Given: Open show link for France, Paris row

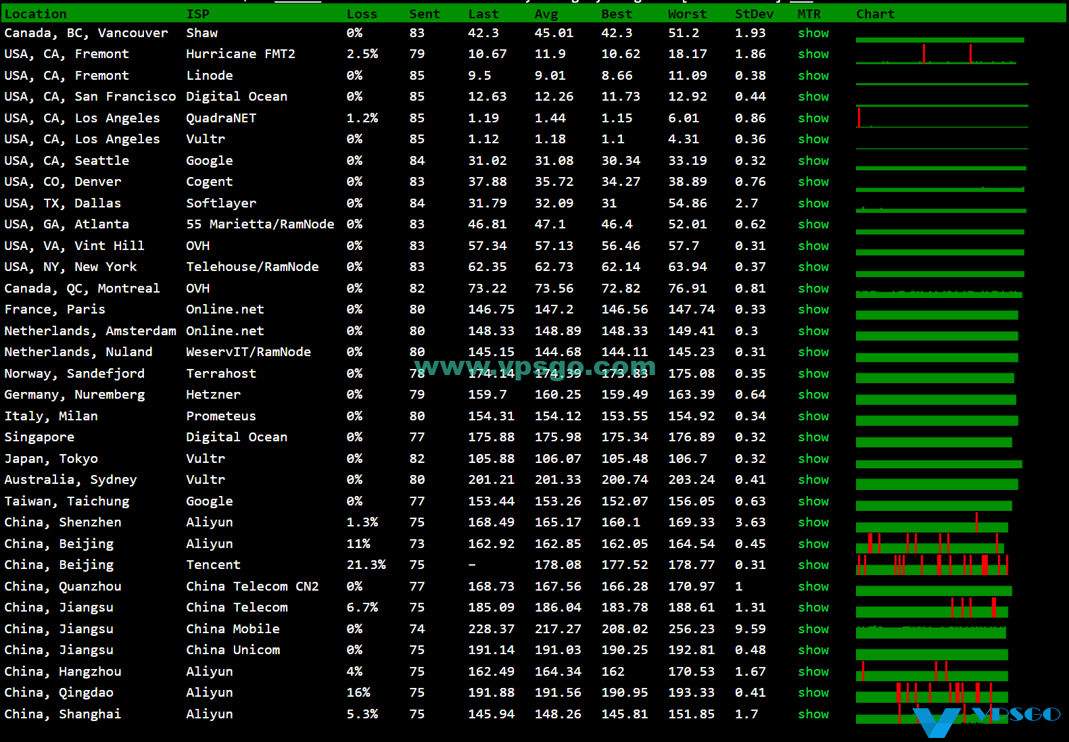Looking at the screenshot, I should 813,310.
